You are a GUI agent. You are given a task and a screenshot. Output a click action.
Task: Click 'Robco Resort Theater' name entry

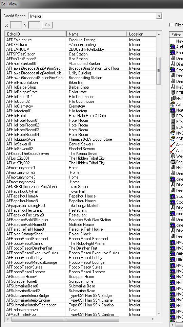[87, 272]
